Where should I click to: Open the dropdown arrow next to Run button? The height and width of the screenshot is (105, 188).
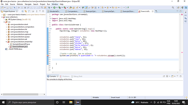point(57,8)
